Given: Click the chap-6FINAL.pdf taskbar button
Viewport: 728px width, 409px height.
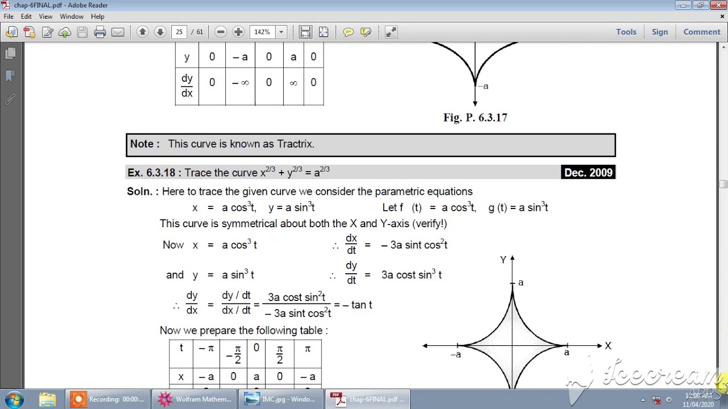Looking at the screenshot, I should [369, 399].
